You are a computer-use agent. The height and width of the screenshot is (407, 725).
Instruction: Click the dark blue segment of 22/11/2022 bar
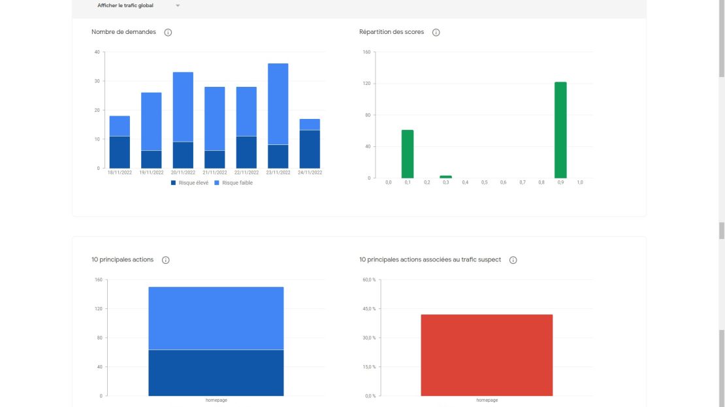coord(246,152)
